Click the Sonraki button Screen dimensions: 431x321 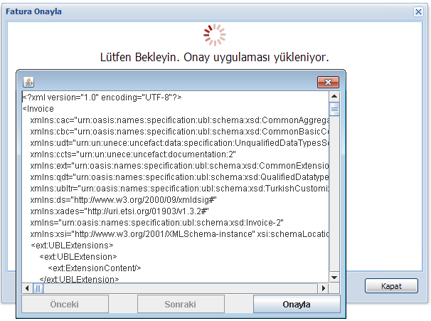tap(180, 304)
